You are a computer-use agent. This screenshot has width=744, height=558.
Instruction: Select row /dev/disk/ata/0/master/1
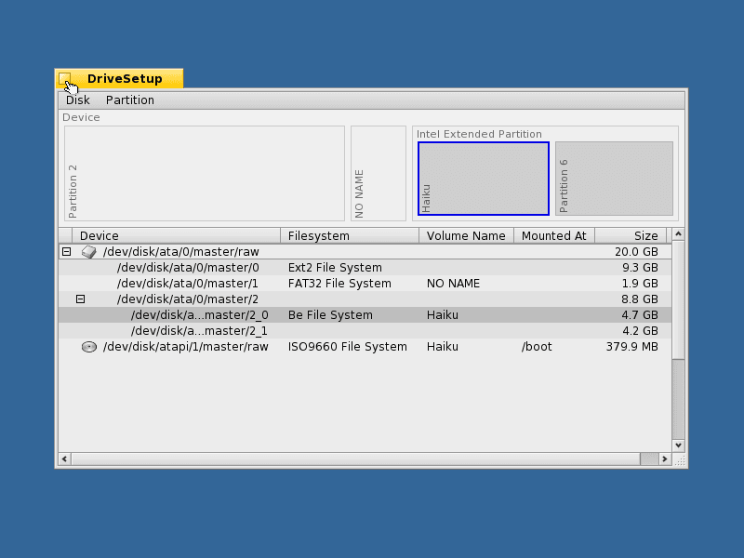click(365, 284)
